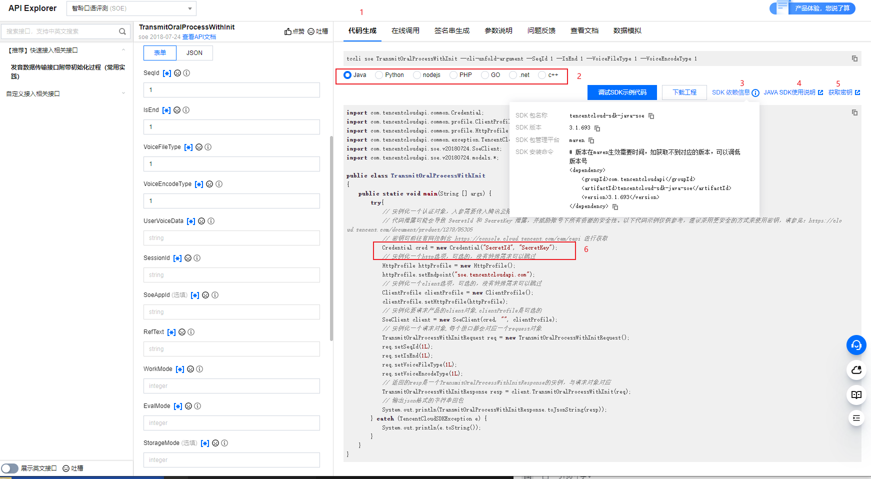Viewport: 871px width, 479px height.
Task: Switch to the 参数说明 tab
Action: click(498, 30)
